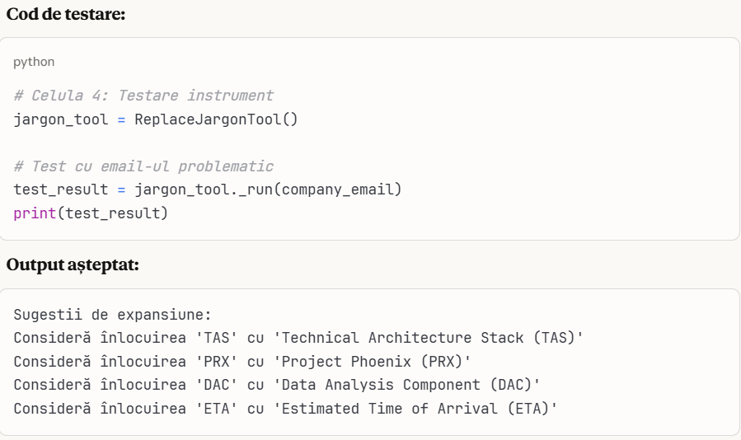This screenshot has height=440, width=741.
Task: Click the 'Sugestii de expansiune:' line
Action: pos(113,315)
